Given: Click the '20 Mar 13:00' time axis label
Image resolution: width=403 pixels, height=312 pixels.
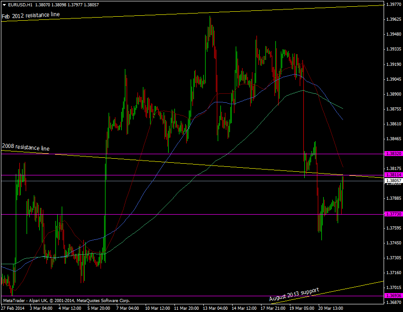Looking at the screenshot, I should (x=330, y=308).
